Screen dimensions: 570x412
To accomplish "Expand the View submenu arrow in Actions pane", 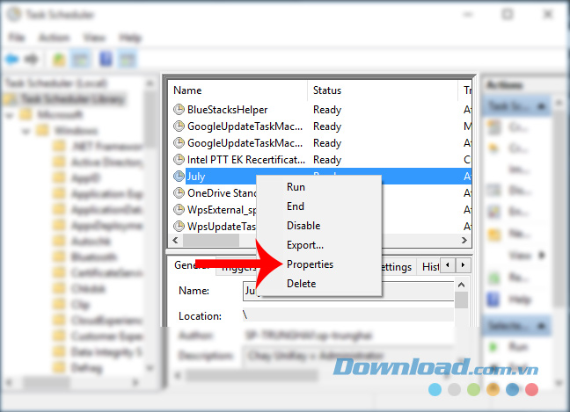I will [542, 255].
